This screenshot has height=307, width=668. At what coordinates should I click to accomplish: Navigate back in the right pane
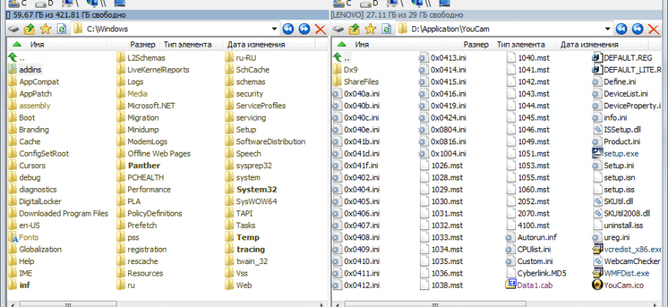click(622, 29)
